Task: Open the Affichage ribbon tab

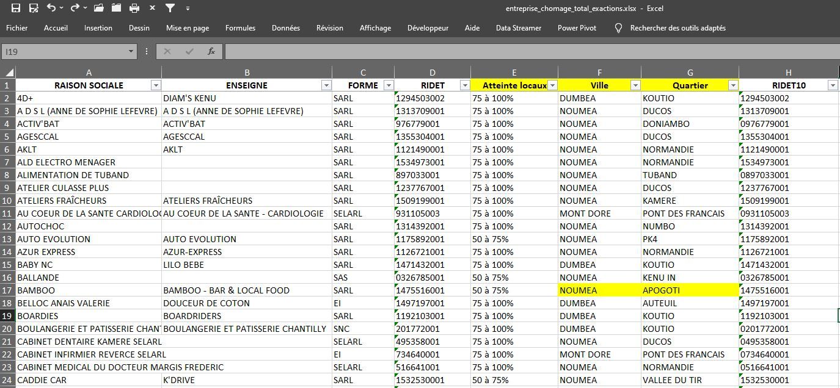Action: [x=375, y=28]
